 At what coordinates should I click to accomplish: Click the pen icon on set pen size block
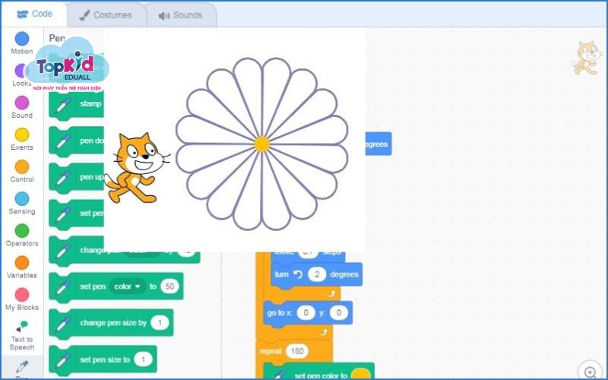pos(64,360)
